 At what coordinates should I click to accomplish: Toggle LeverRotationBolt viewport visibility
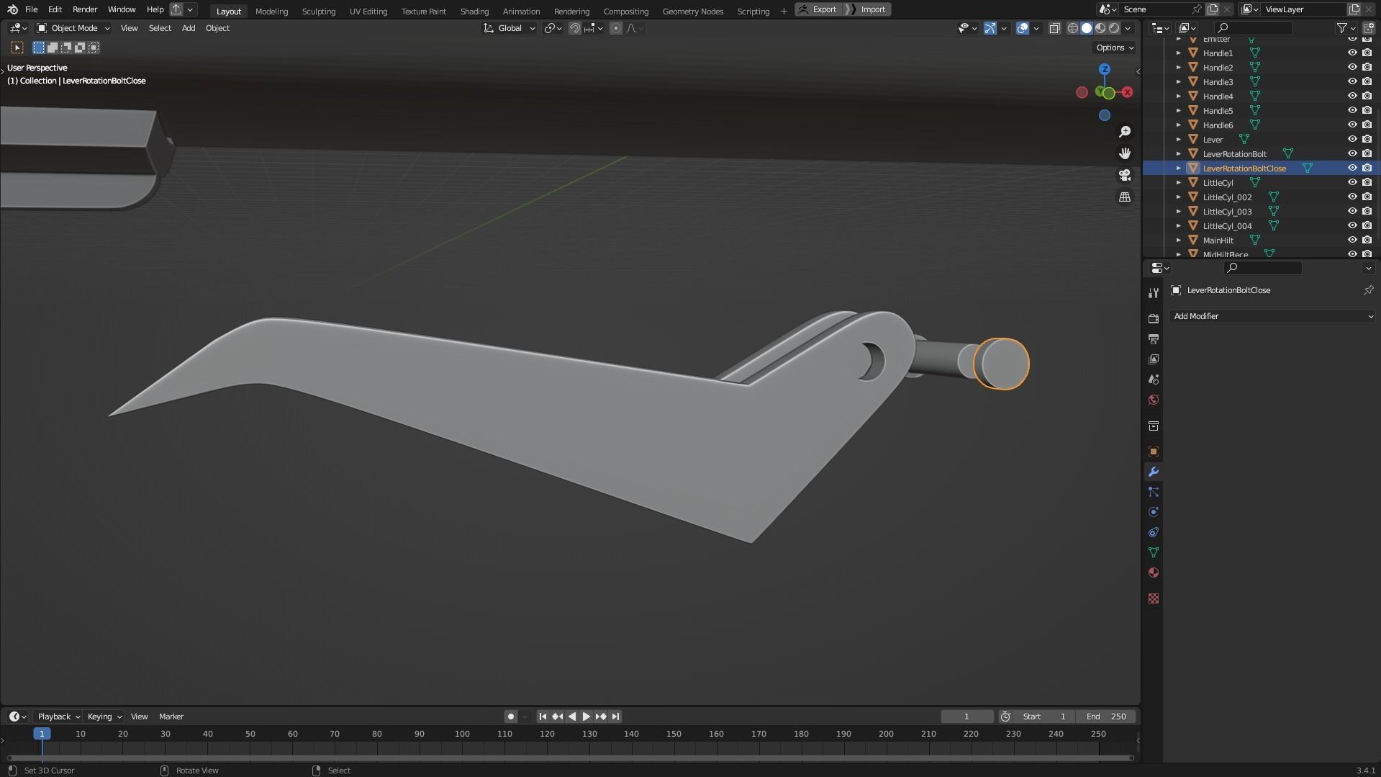pos(1352,153)
